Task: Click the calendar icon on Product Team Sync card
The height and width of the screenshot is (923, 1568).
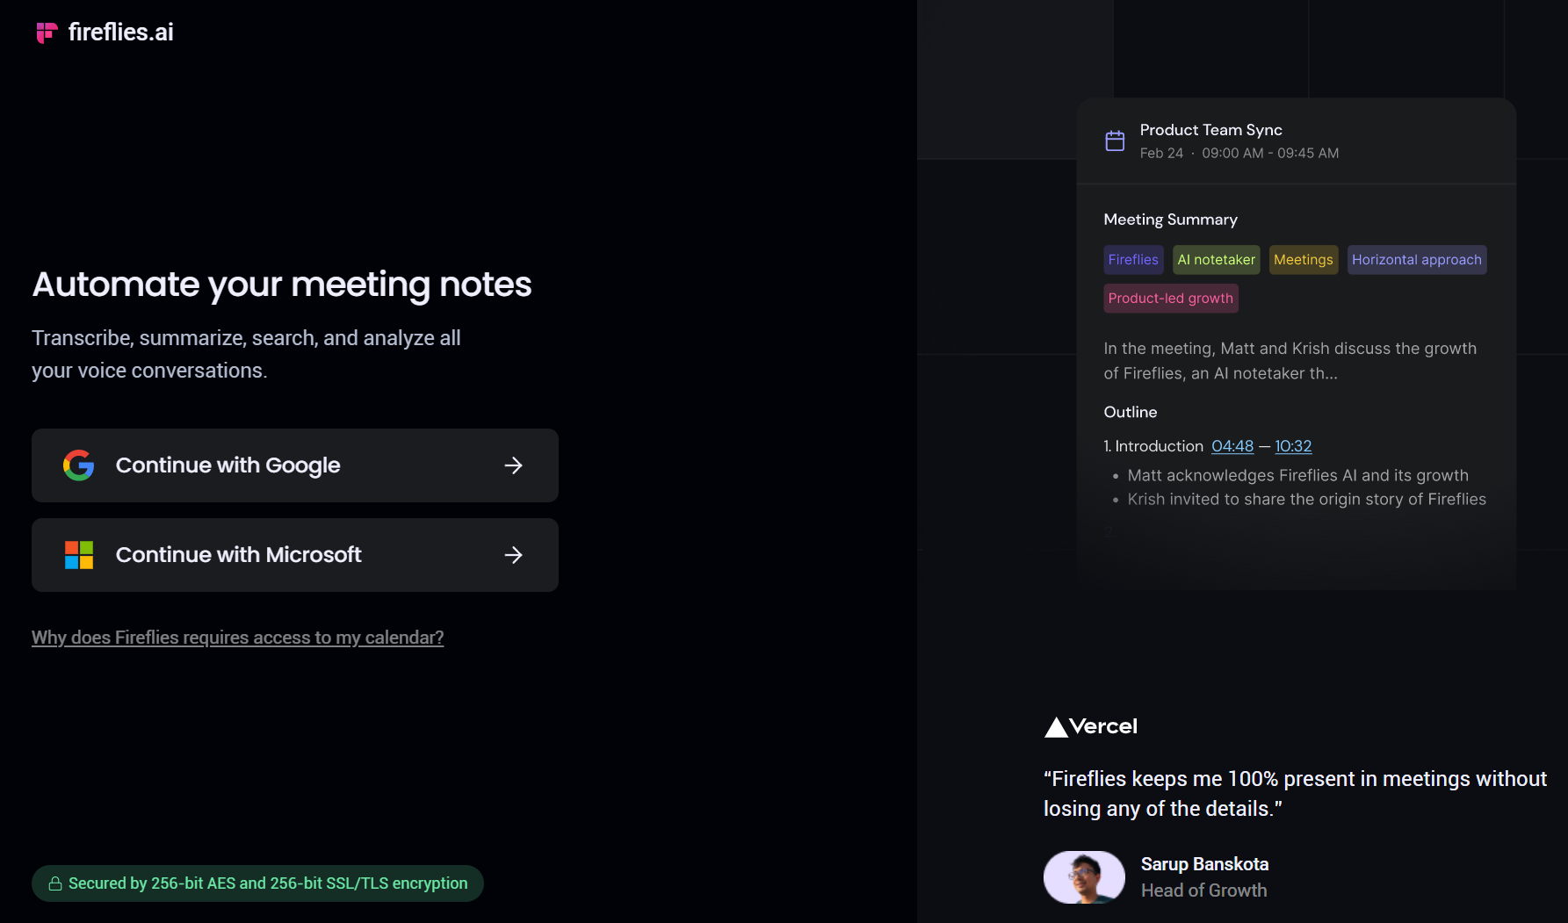Action: [x=1115, y=140]
